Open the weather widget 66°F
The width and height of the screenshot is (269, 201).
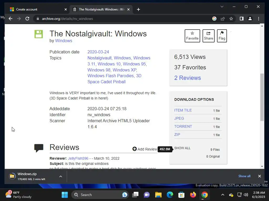(x=18, y=195)
